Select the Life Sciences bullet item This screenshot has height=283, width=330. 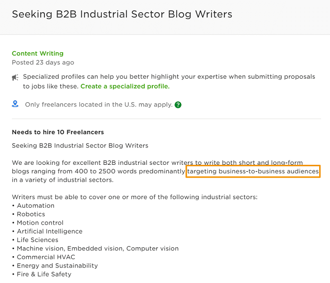37,240
